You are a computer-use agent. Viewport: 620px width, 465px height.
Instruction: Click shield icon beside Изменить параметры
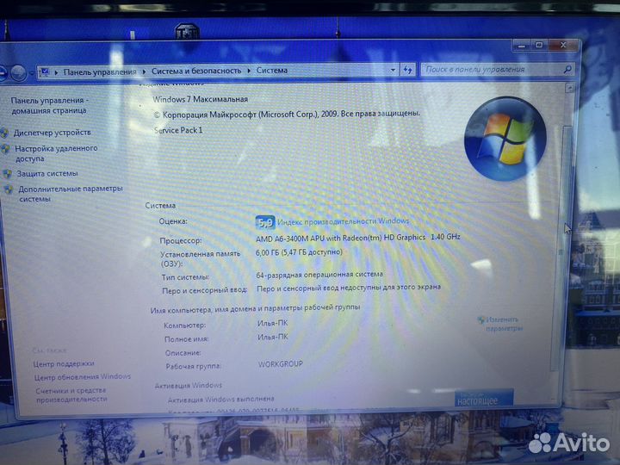point(480,319)
